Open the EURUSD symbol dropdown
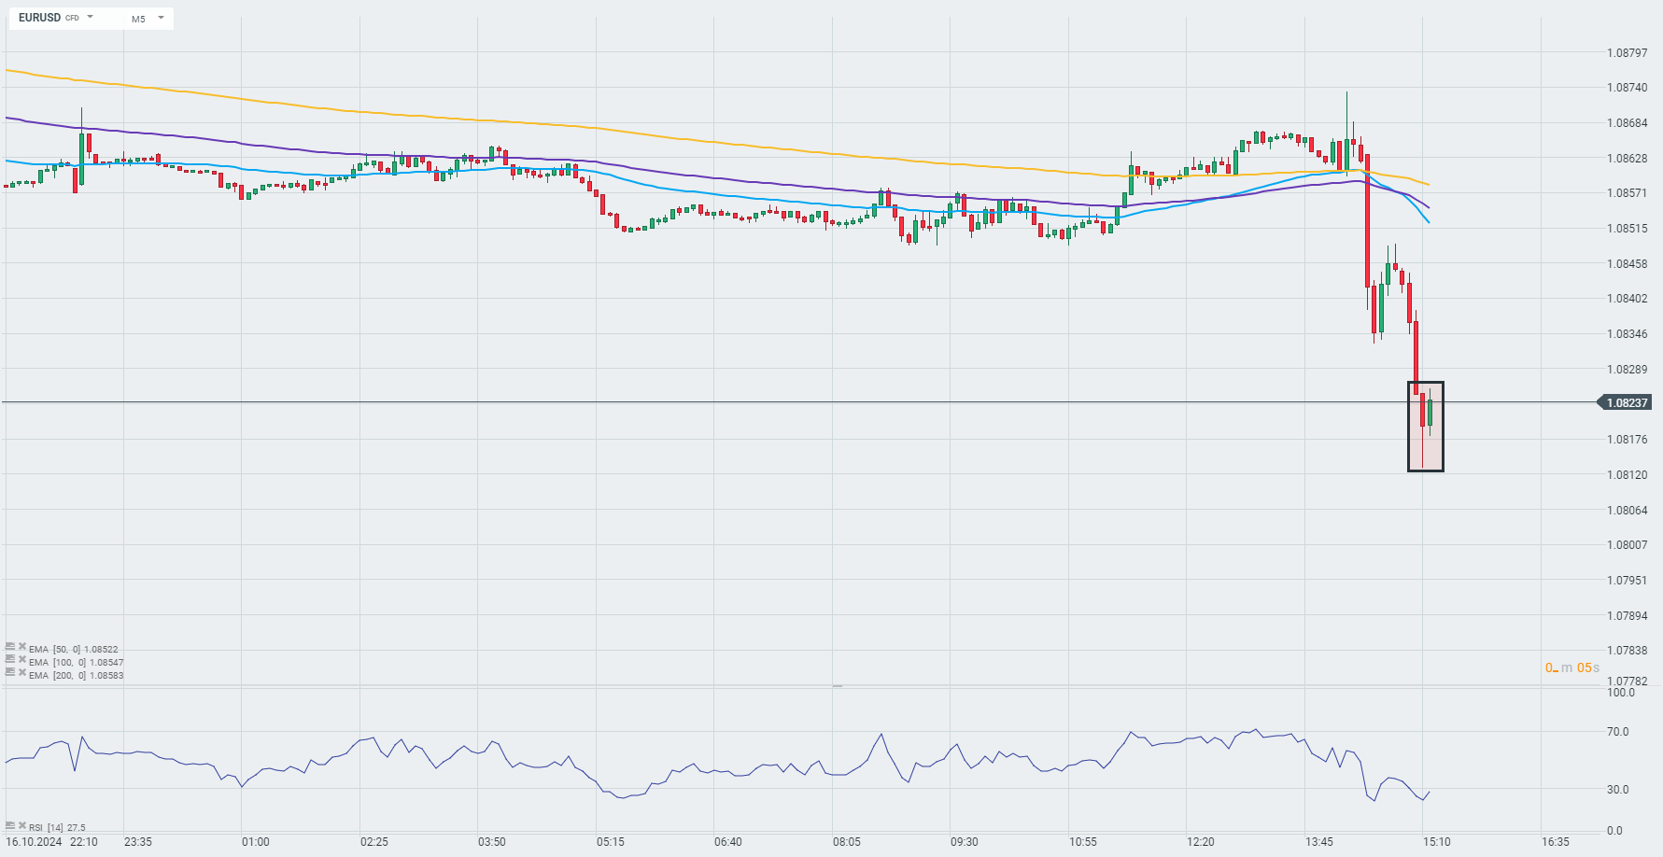The width and height of the screenshot is (1663, 857). [x=91, y=18]
